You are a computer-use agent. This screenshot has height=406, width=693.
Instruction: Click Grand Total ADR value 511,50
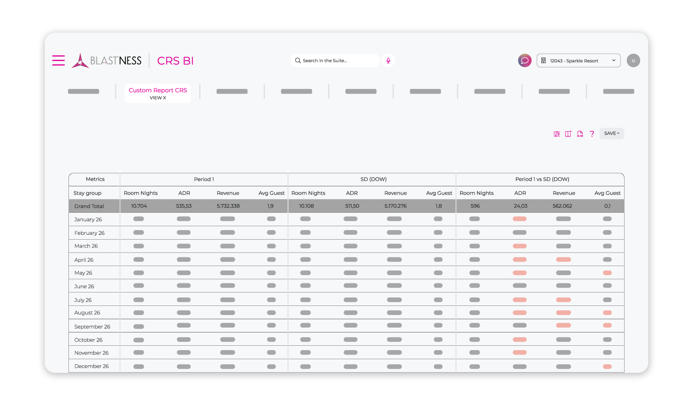[352, 206]
